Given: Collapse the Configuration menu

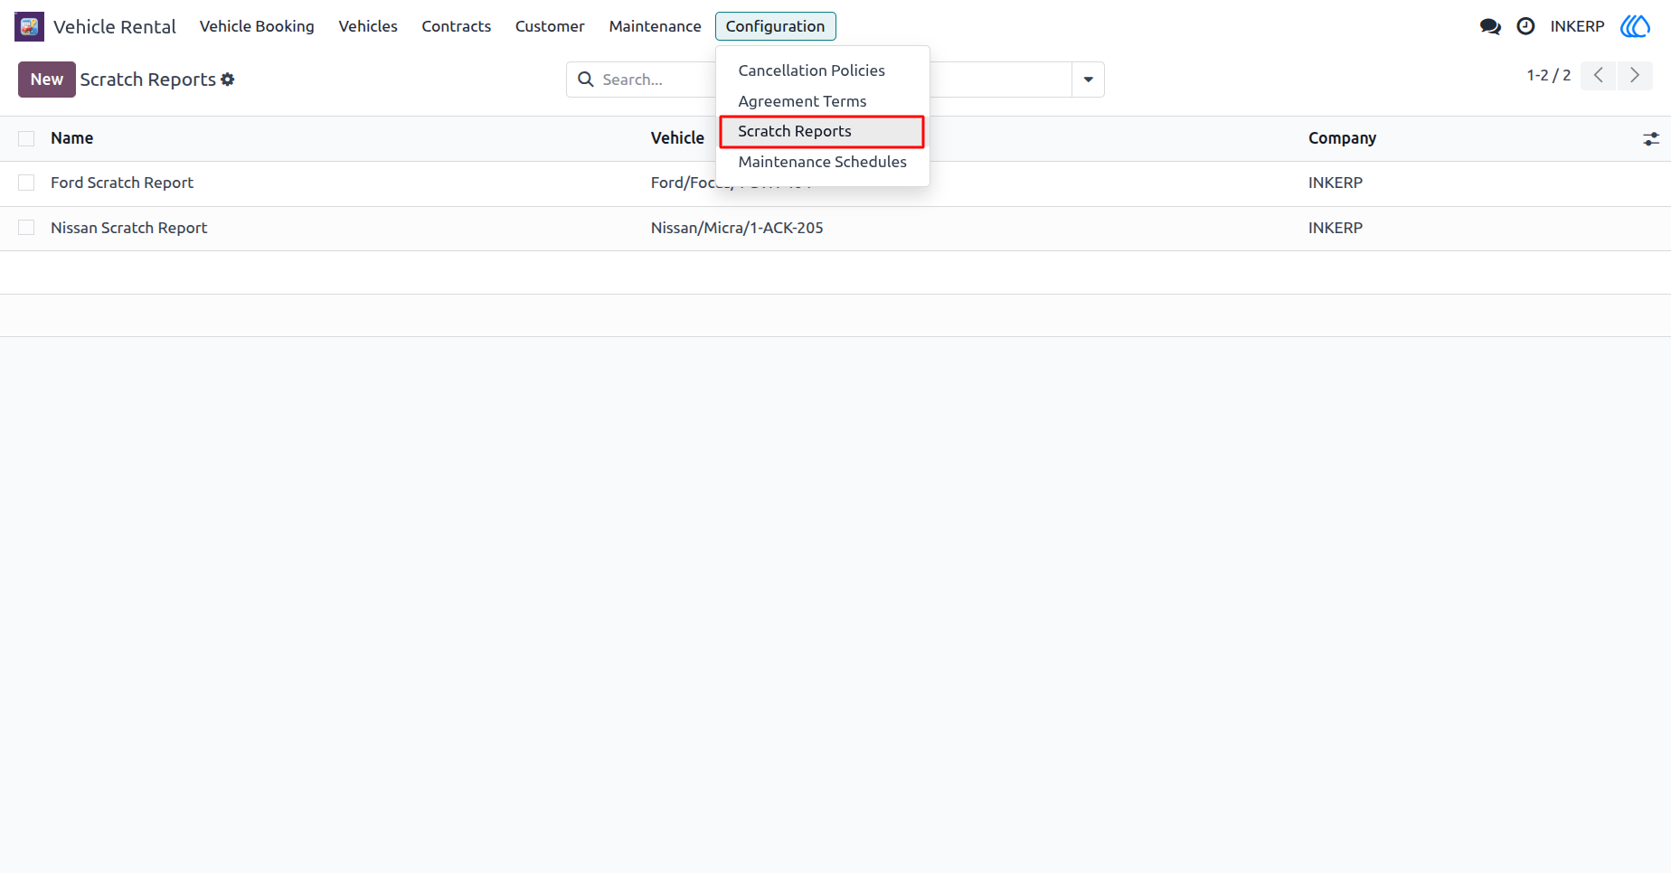Looking at the screenshot, I should coord(775,26).
